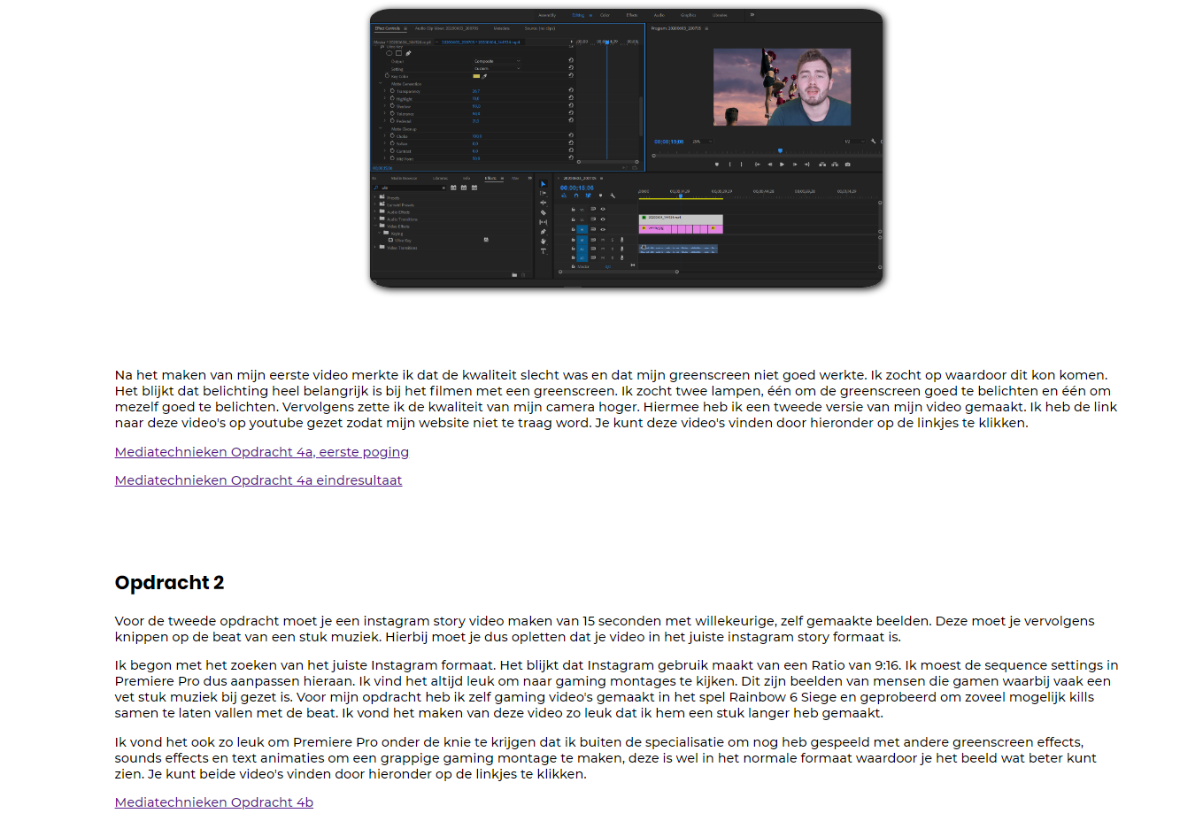Open timeline display settings wrench
Image resolution: width=1203 pixels, height=813 pixels.
(613, 196)
